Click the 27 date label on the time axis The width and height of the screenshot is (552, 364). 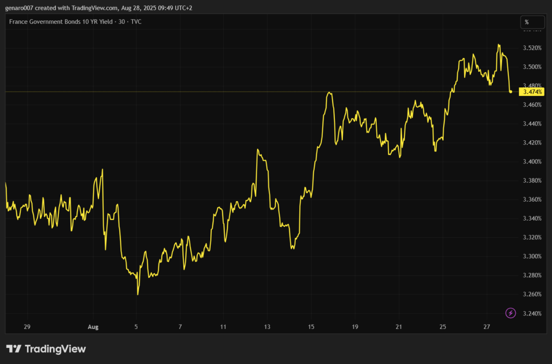click(487, 327)
